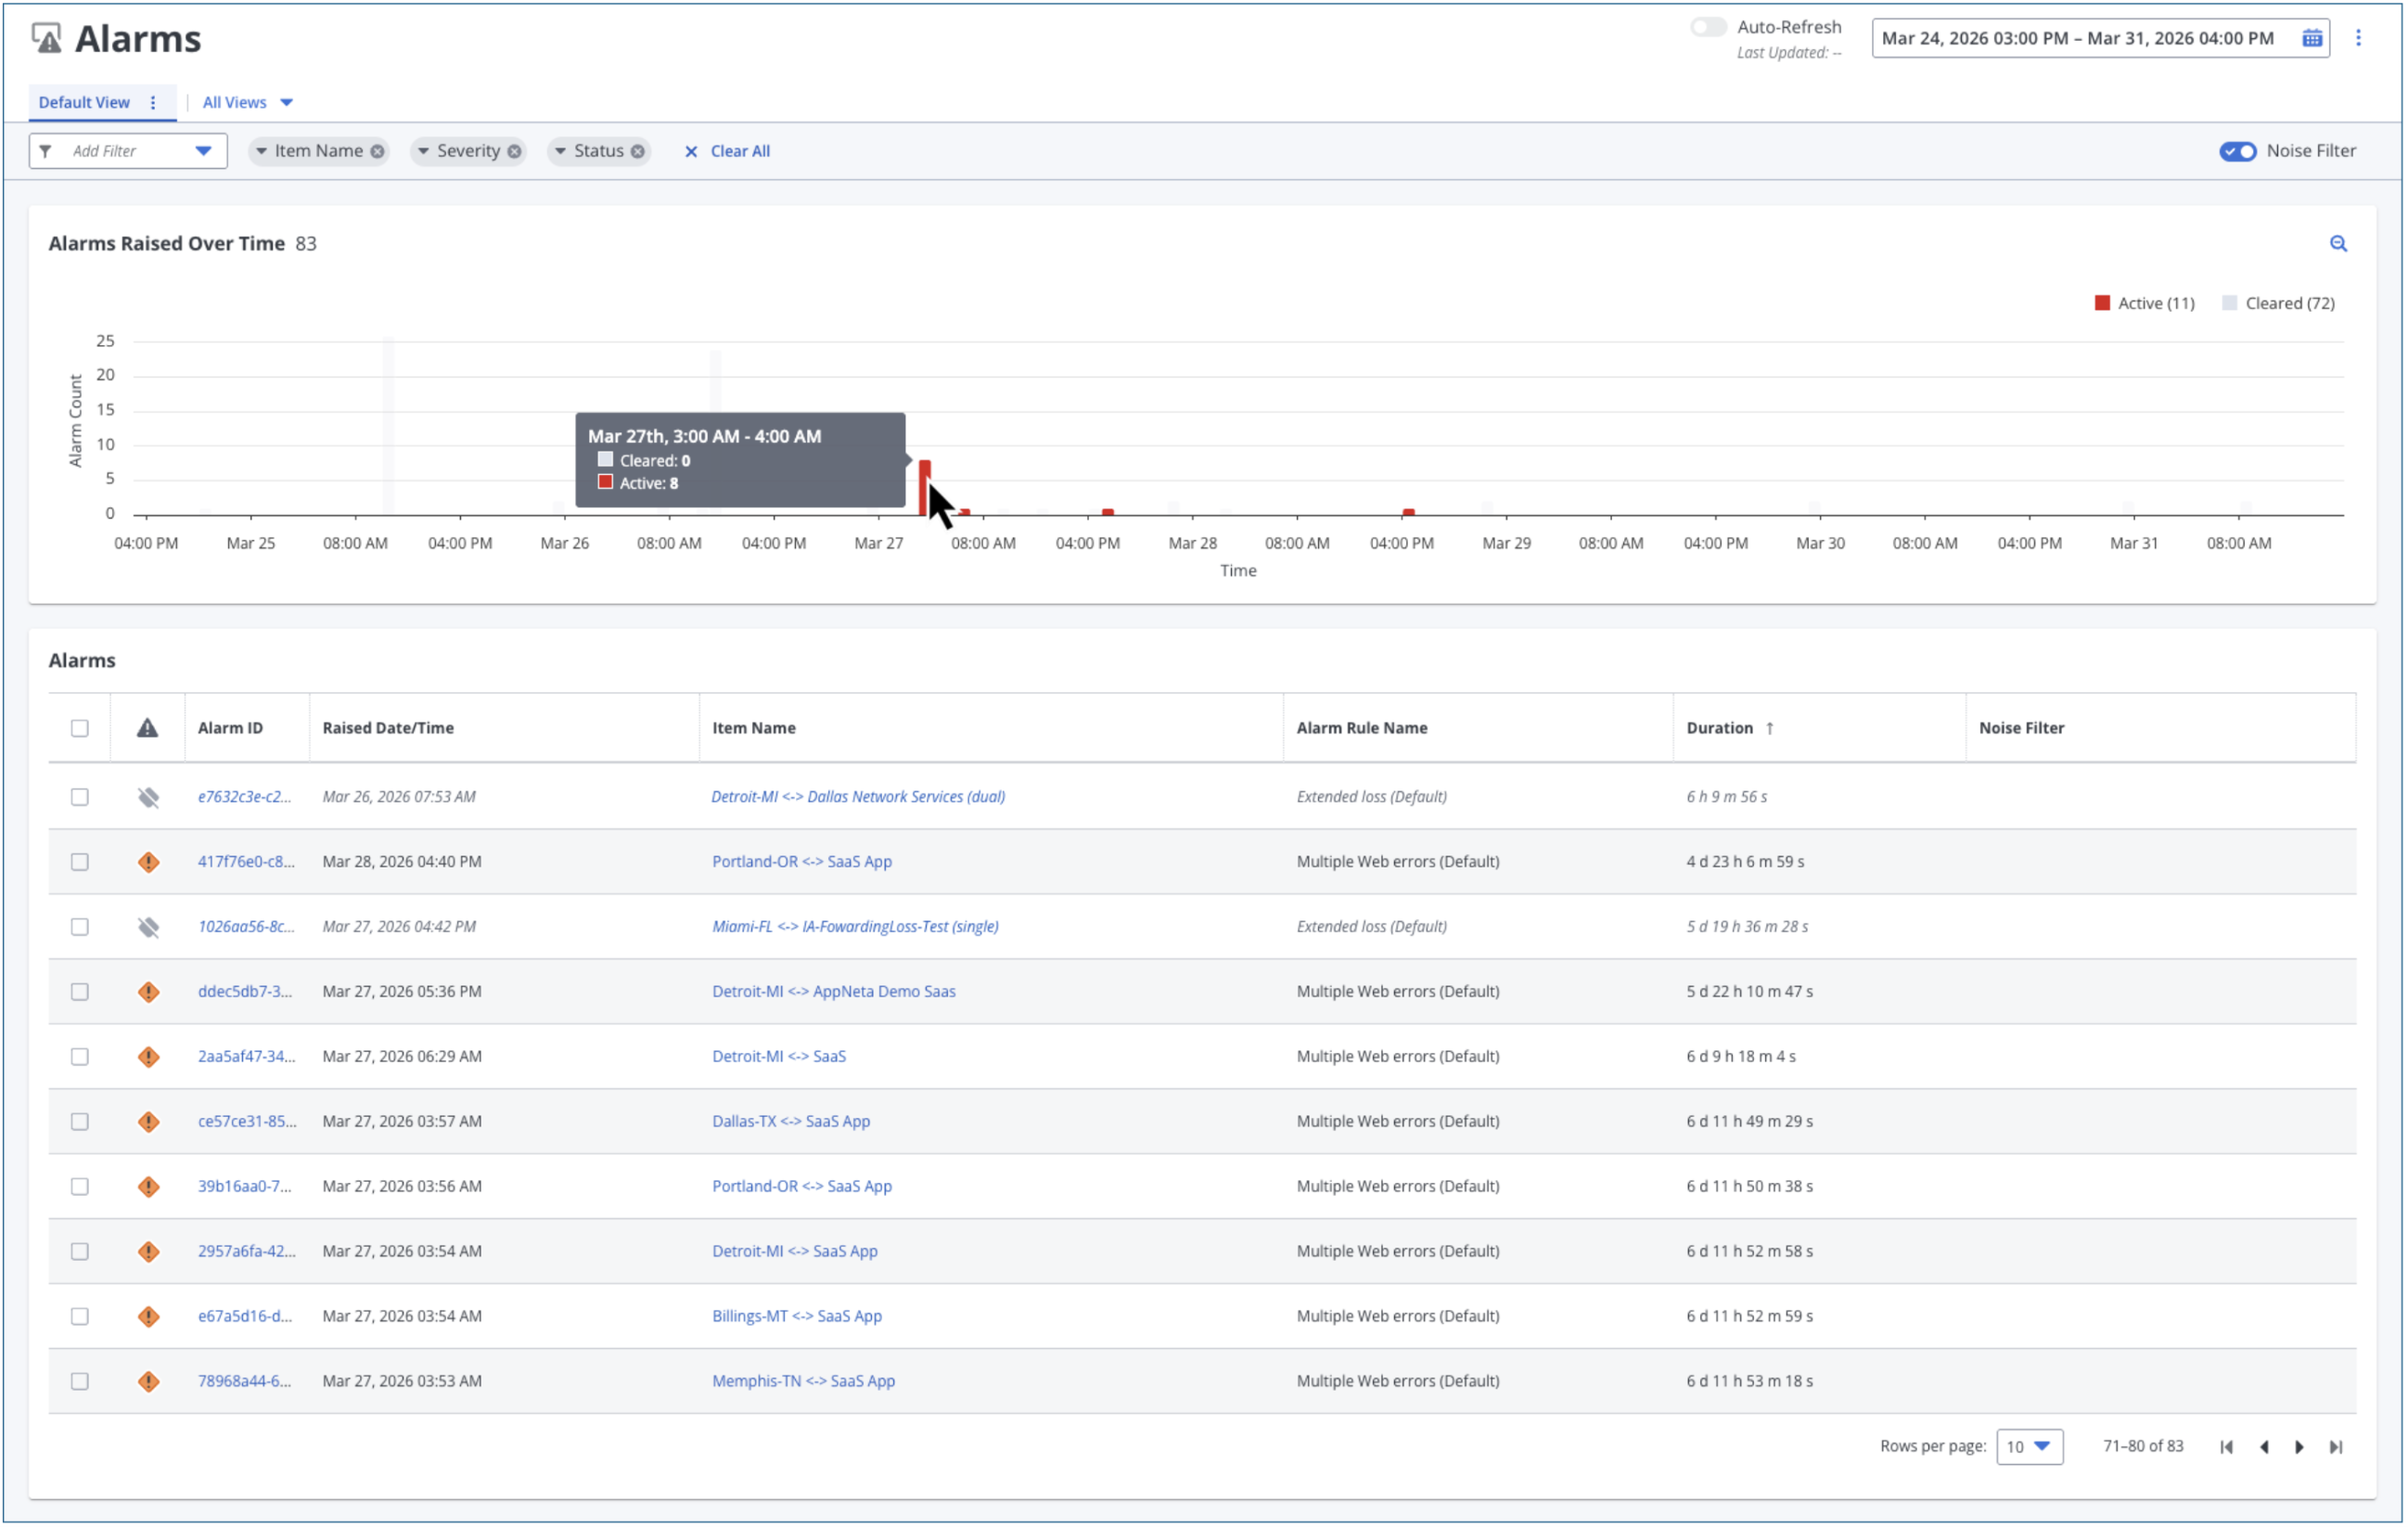2408x1527 pixels.
Task: Open alarm ID 78968a44 link
Action: pyautogui.click(x=245, y=1381)
